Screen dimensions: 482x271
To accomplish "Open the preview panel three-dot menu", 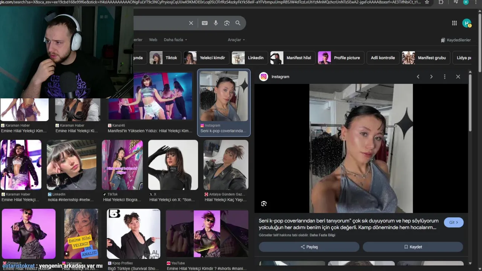I will (445, 76).
